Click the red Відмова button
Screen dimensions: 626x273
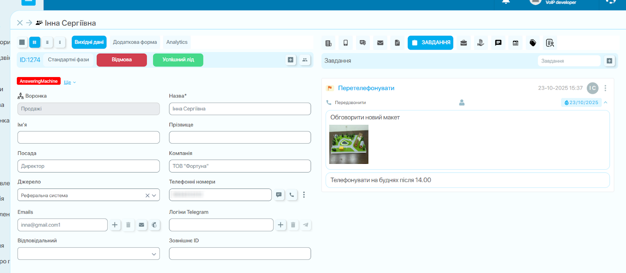[122, 60]
